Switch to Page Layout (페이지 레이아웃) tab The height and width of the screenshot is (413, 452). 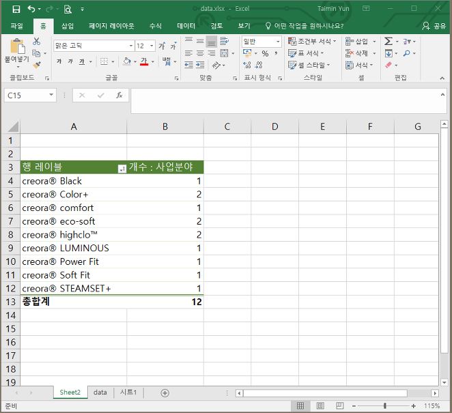[x=111, y=26]
